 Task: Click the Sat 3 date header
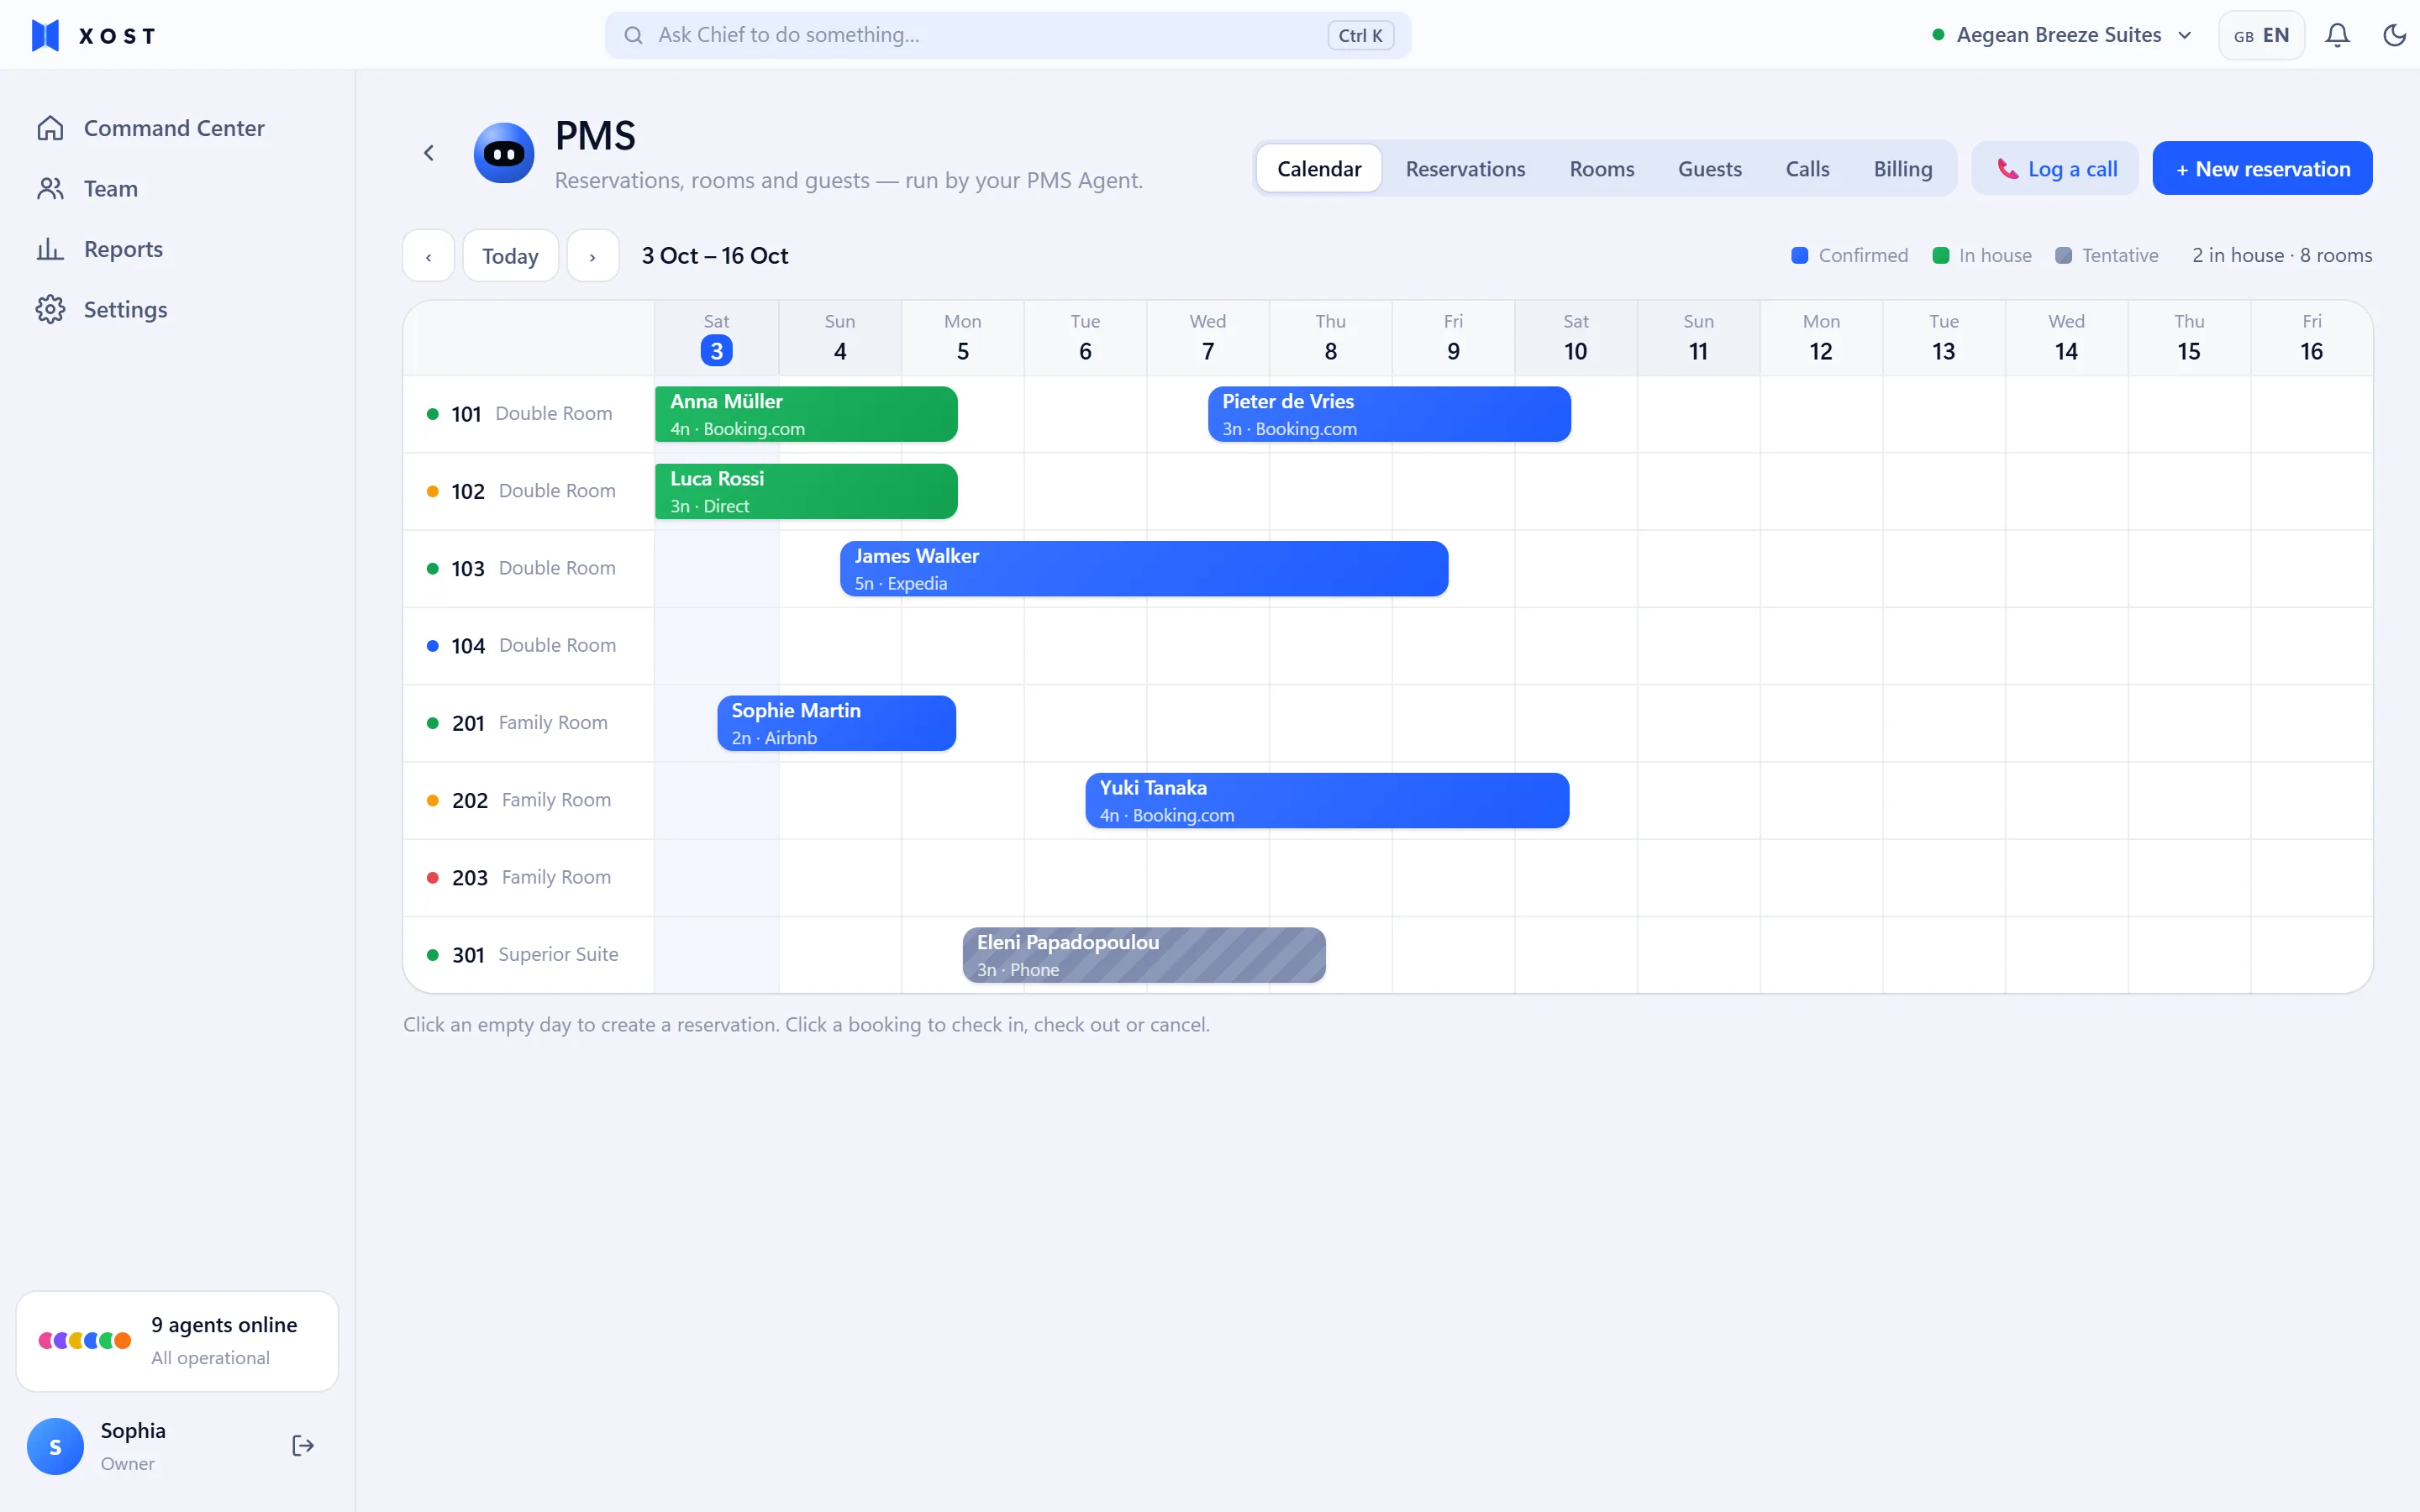pos(716,338)
